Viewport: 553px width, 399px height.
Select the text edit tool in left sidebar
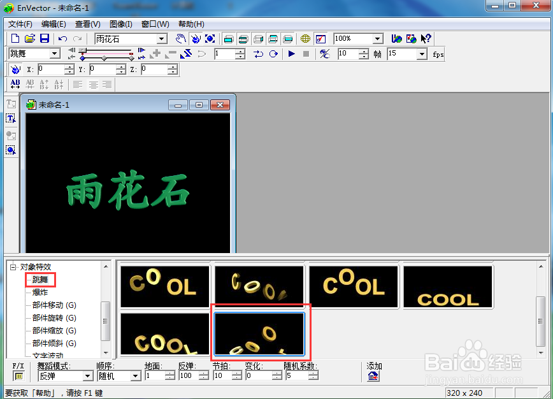(11, 118)
